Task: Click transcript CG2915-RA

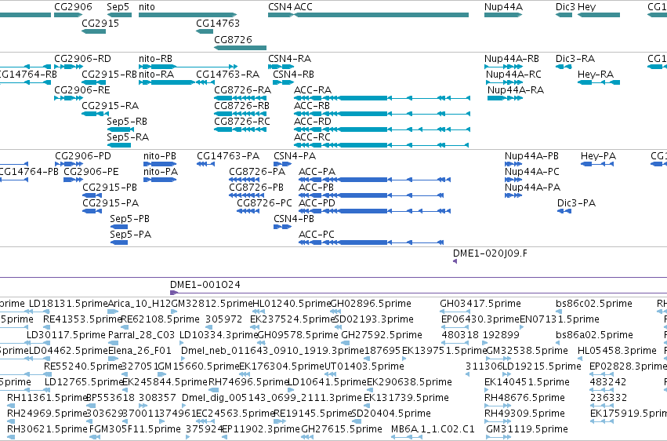Action: [111, 106]
